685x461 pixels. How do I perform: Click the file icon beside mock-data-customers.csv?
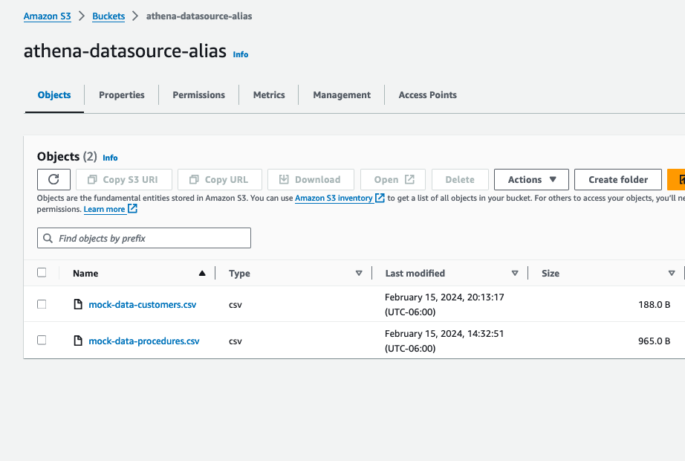(78, 304)
